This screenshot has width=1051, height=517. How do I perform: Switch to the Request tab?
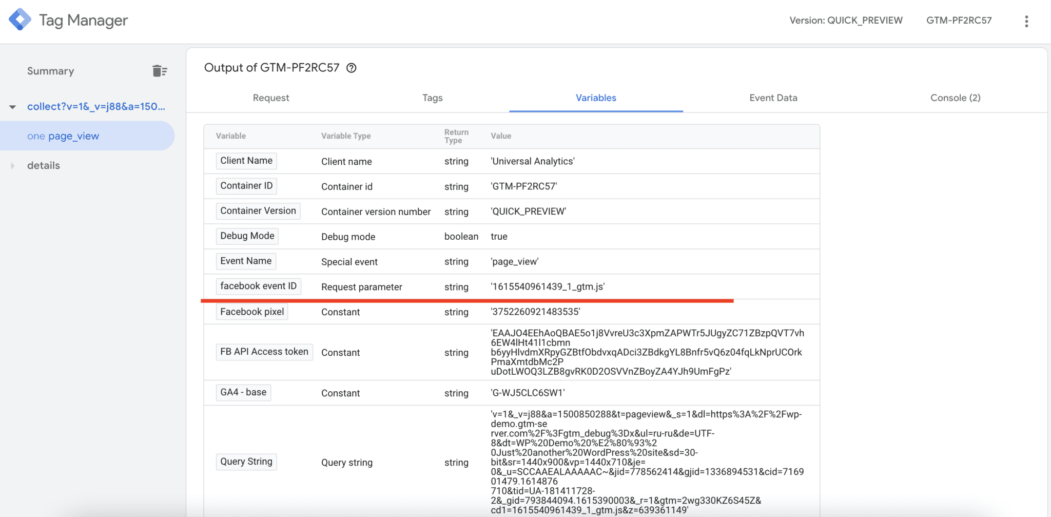[x=270, y=98]
